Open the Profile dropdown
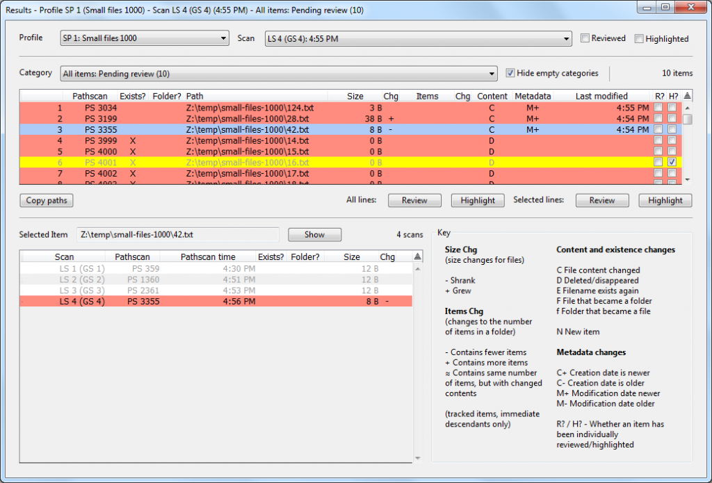Image resolution: width=712 pixels, height=483 pixels. 145,38
